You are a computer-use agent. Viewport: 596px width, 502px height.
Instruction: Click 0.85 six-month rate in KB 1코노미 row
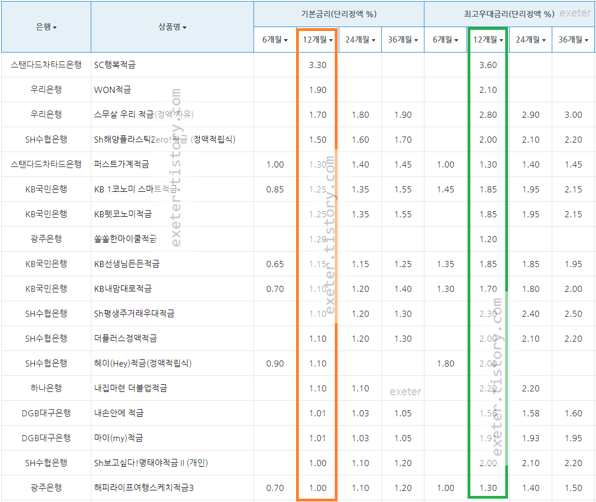point(275,189)
